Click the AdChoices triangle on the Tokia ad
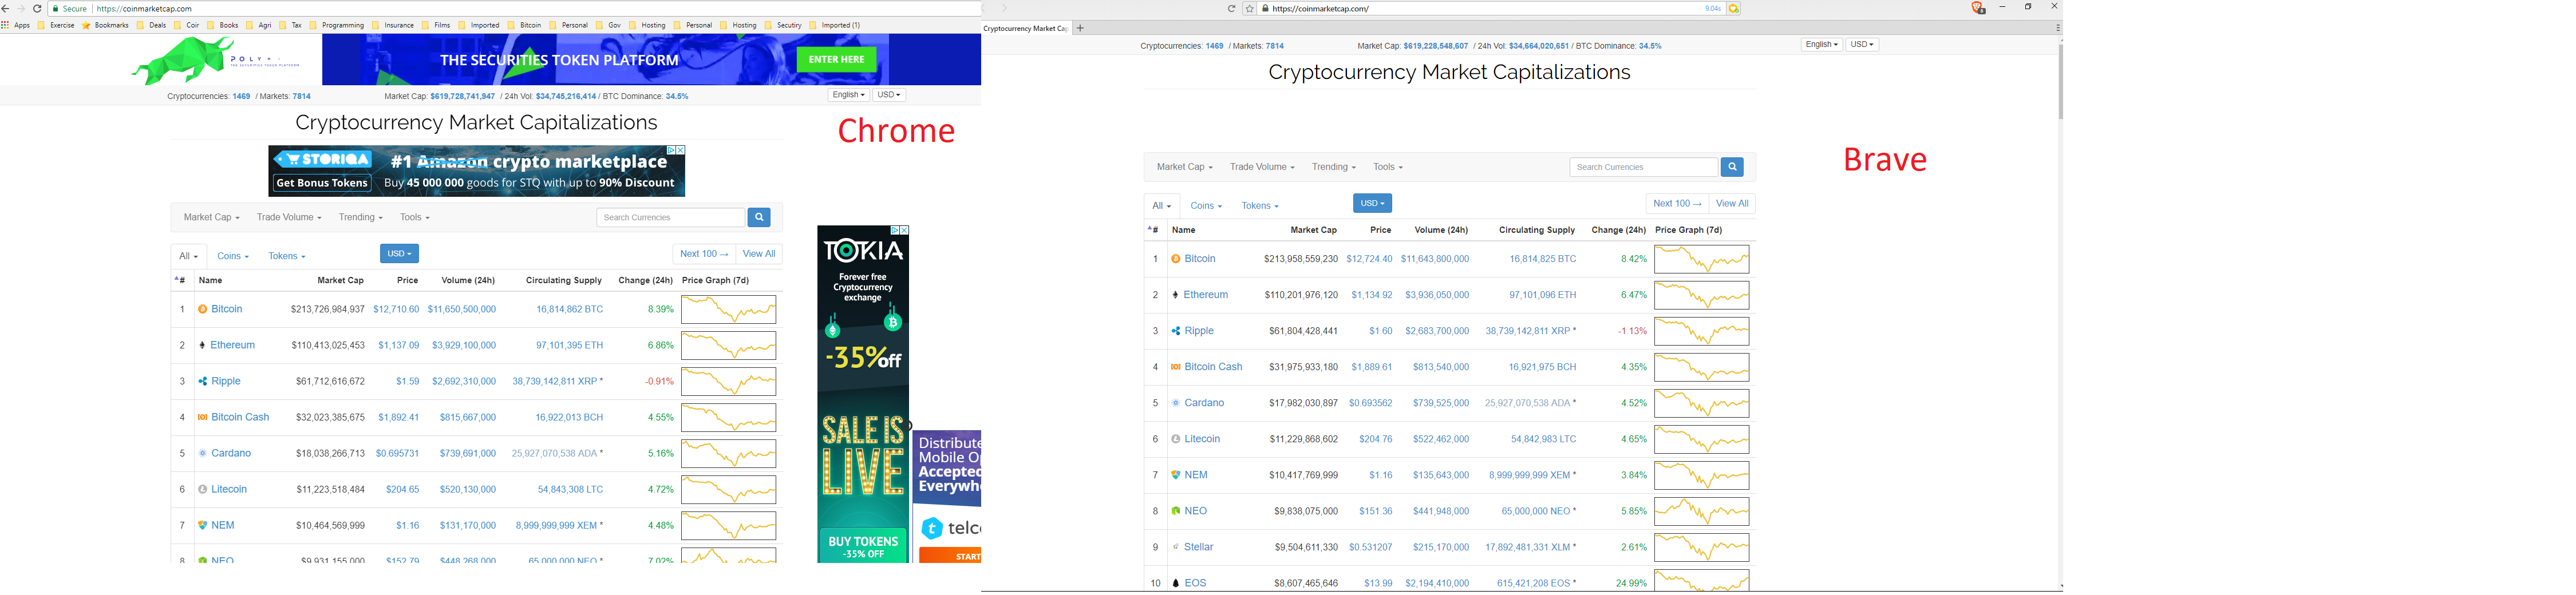Screen dimensions: 2576x595 (895, 230)
